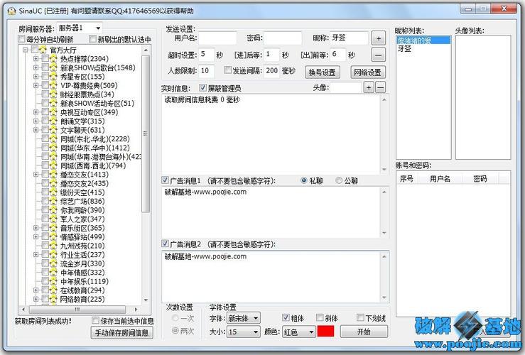This screenshot has height=355, width=525.
Task: Click the room tree vertical scrollbar
Action: [x=146, y=134]
